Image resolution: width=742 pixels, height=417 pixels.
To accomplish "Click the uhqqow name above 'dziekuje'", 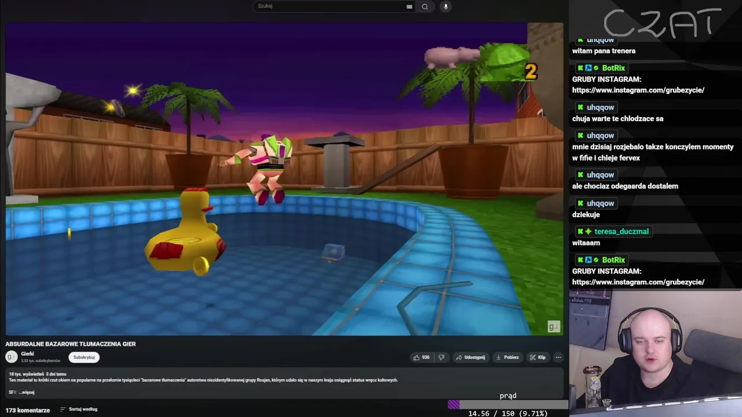I will [600, 203].
